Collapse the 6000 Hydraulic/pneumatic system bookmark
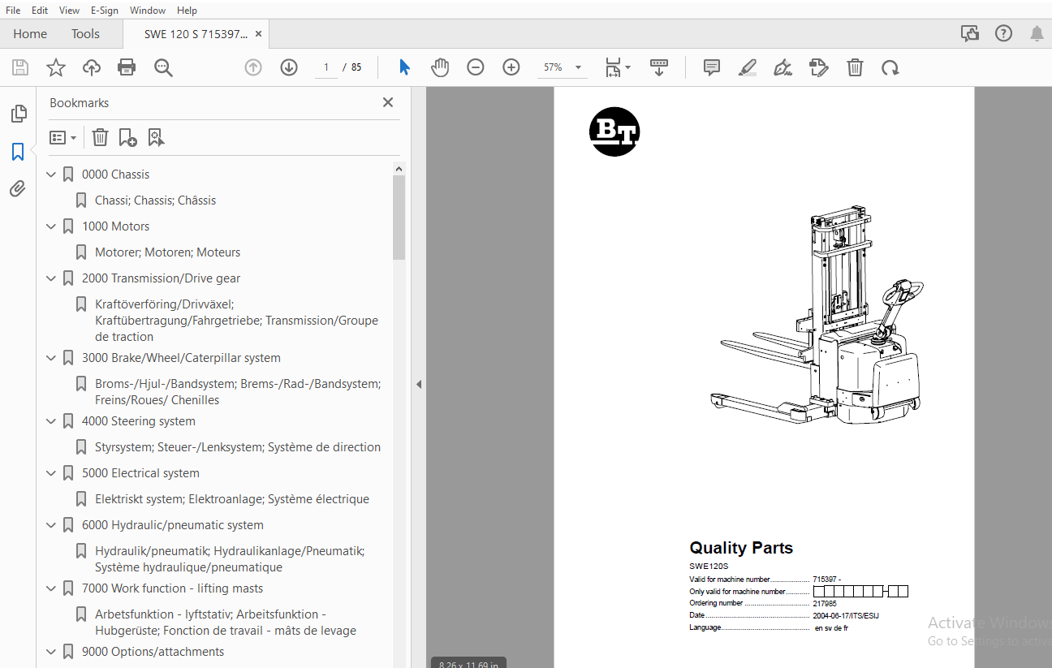This screenshot has height=668, width=1052. click(x=52, y=525)
